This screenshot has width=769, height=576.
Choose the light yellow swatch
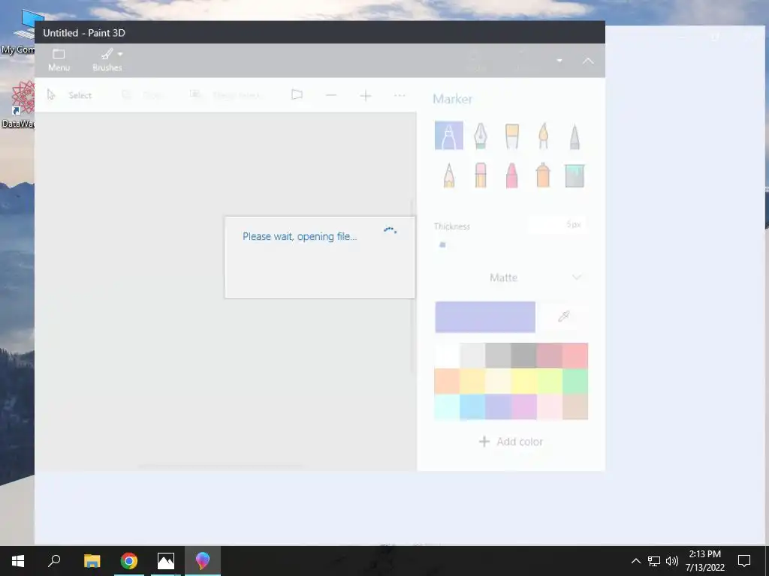point(498,381)
